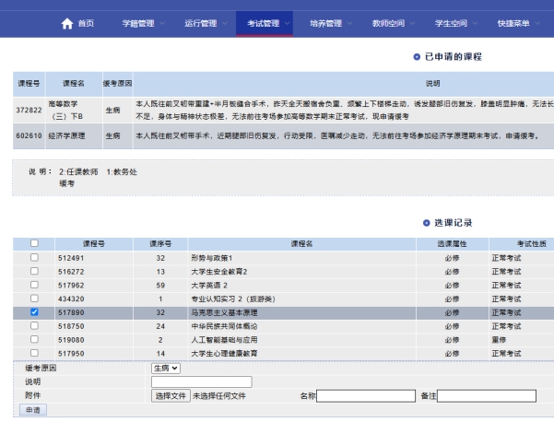Viewport: 554px width, 422px height.
Task: Click the bullet icon beside 已申请的课程
Action: (x=417, y=57)
